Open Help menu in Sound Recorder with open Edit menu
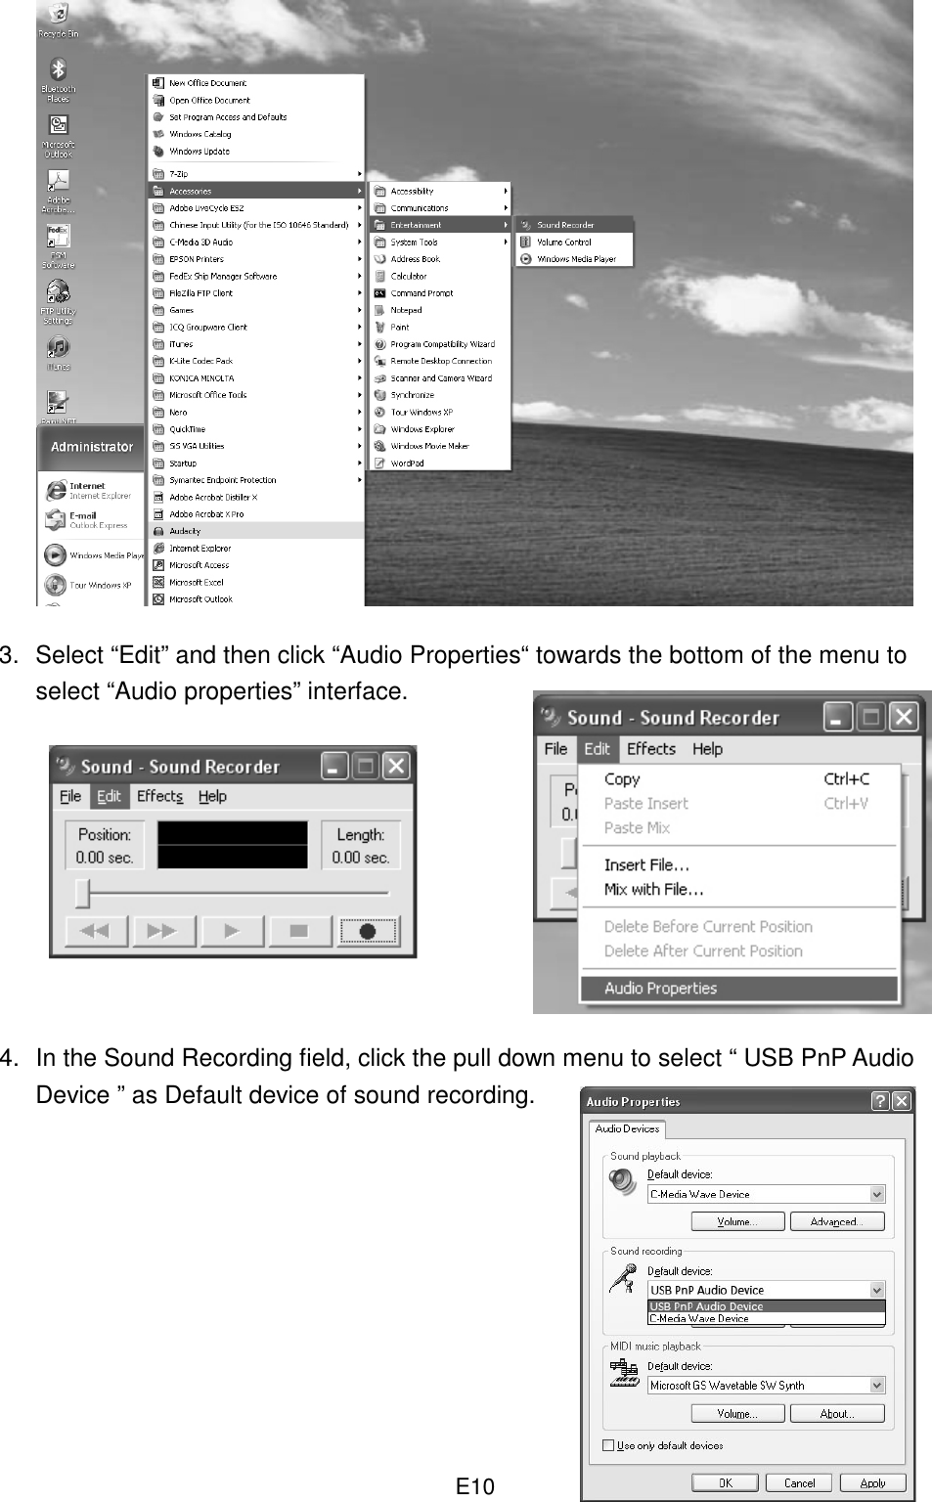 pos(707,749)
